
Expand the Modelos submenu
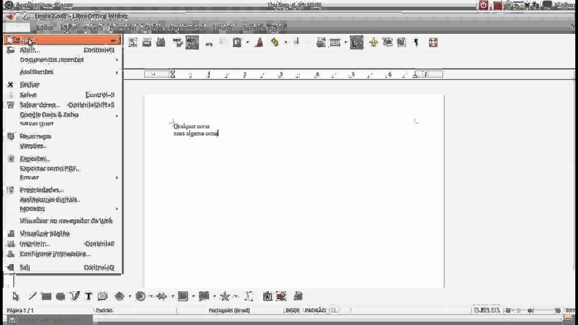point(63,209)
